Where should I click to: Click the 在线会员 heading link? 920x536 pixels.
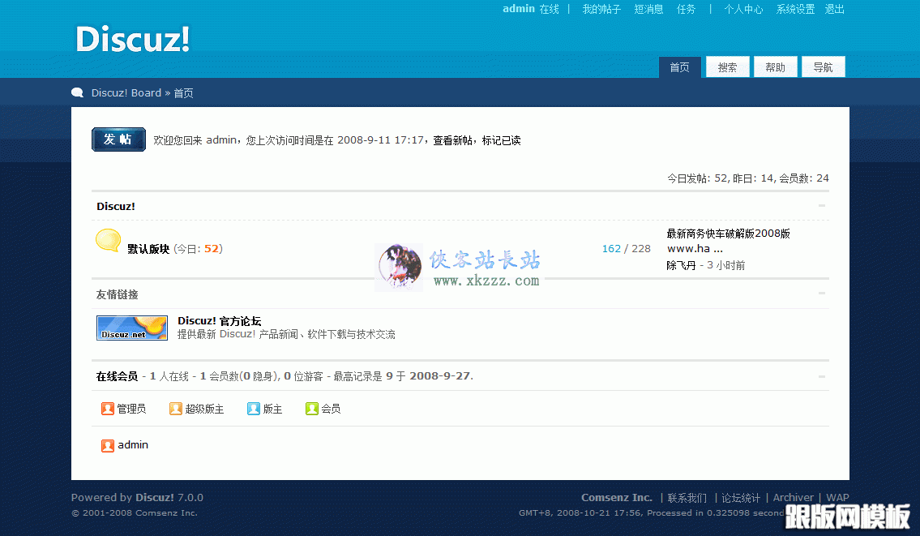click(117, 376)
